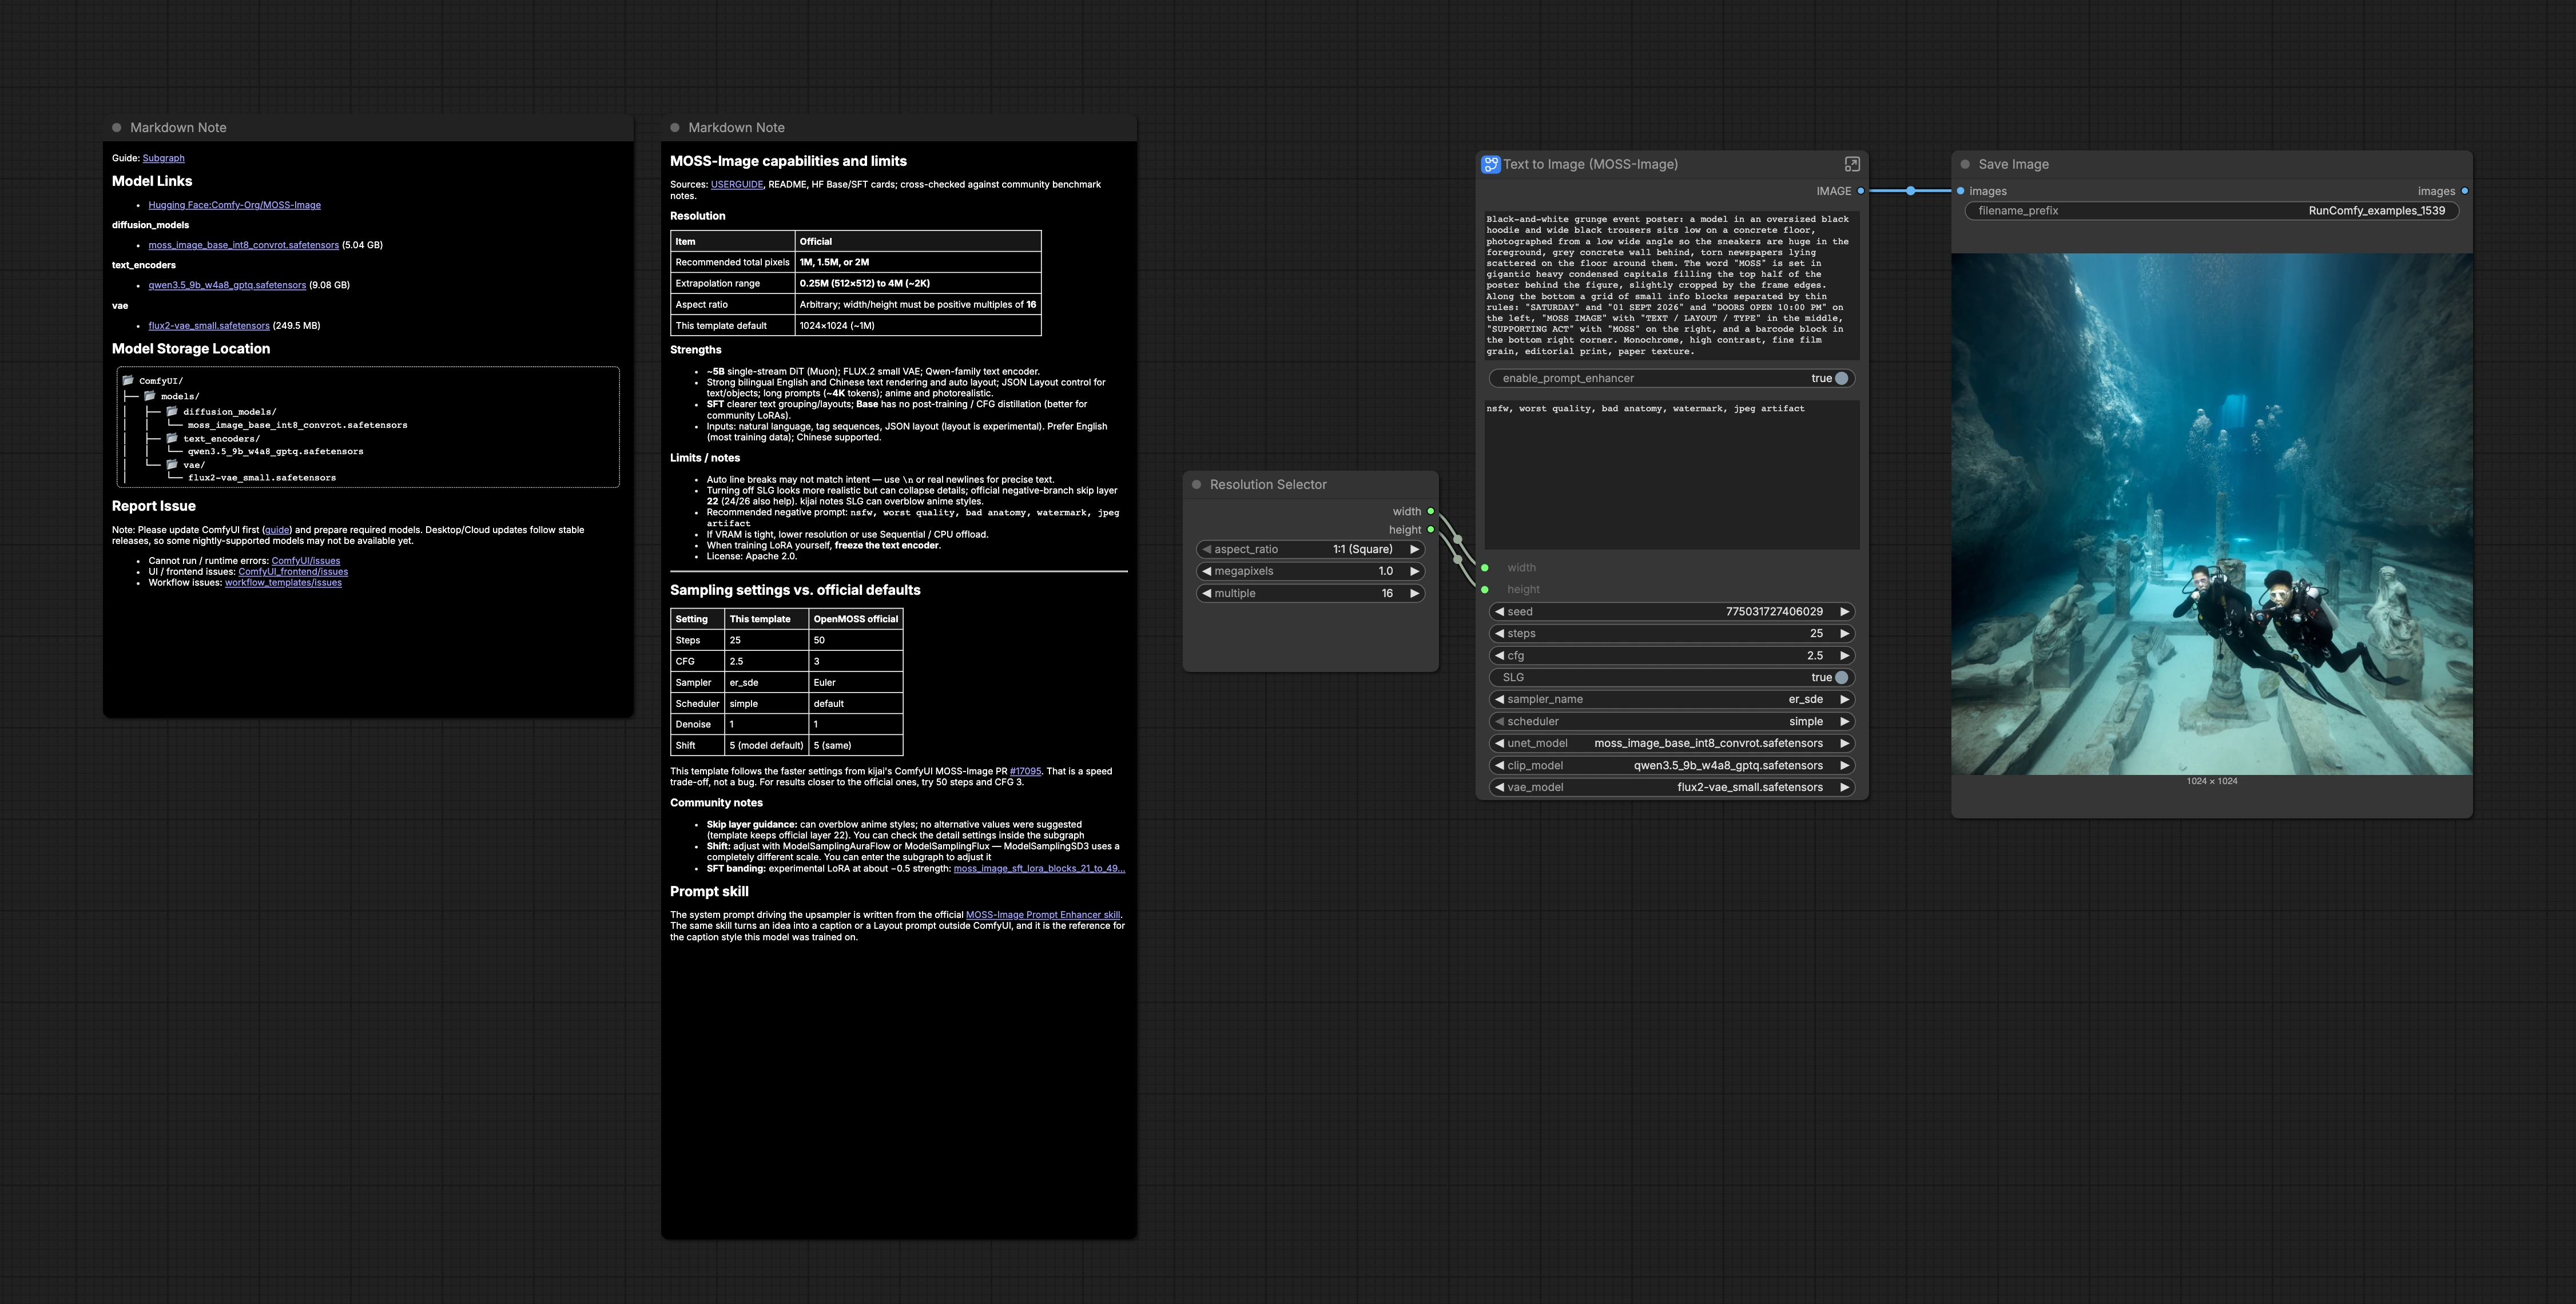
Task: Open flux2-vae_small.safetensors link in note
Action: 209,326
